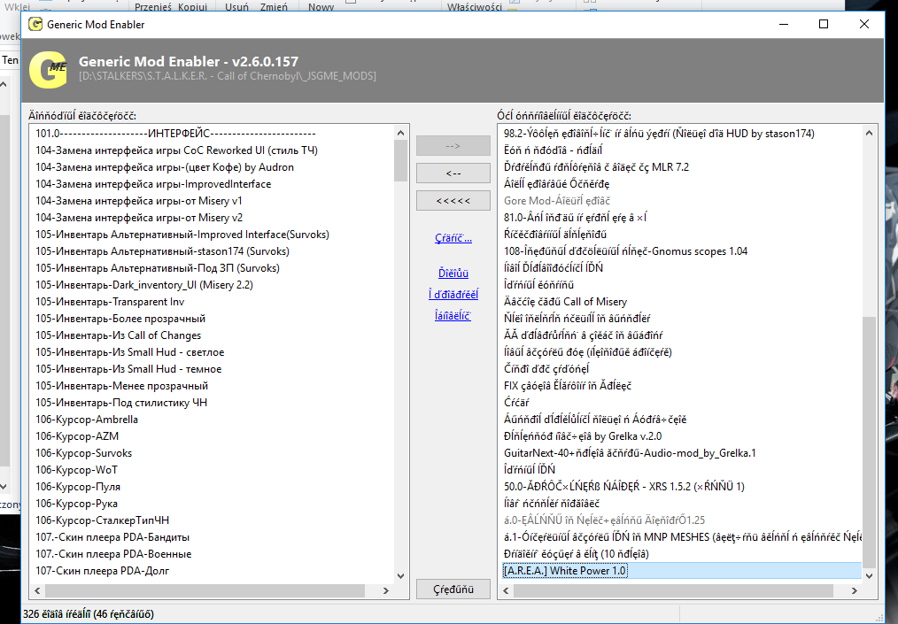The width and height of the screenshot is (898, 624).
Task: Click the "<<<<<" disable all mods button
Action: [453, 201]
